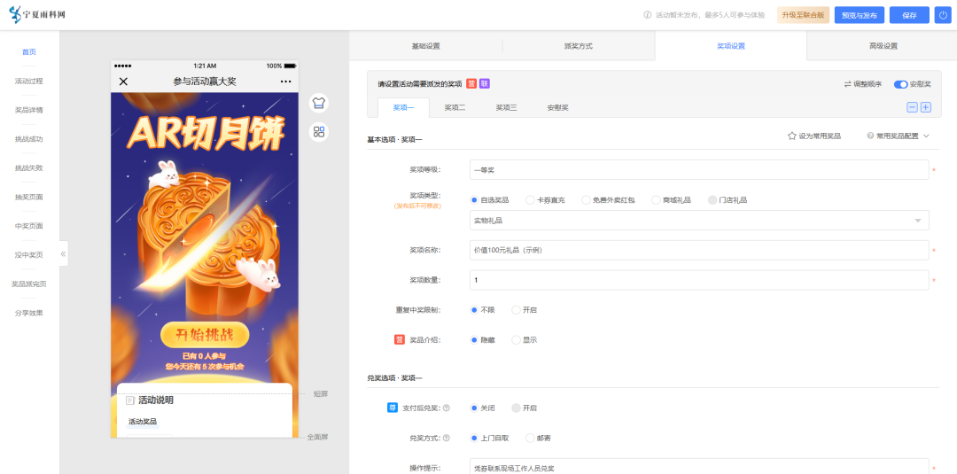This screenshot has width=957, height=474.
Task: Click the 预览与发布 button
Action: pyautogui.click(x=860, y=15)
